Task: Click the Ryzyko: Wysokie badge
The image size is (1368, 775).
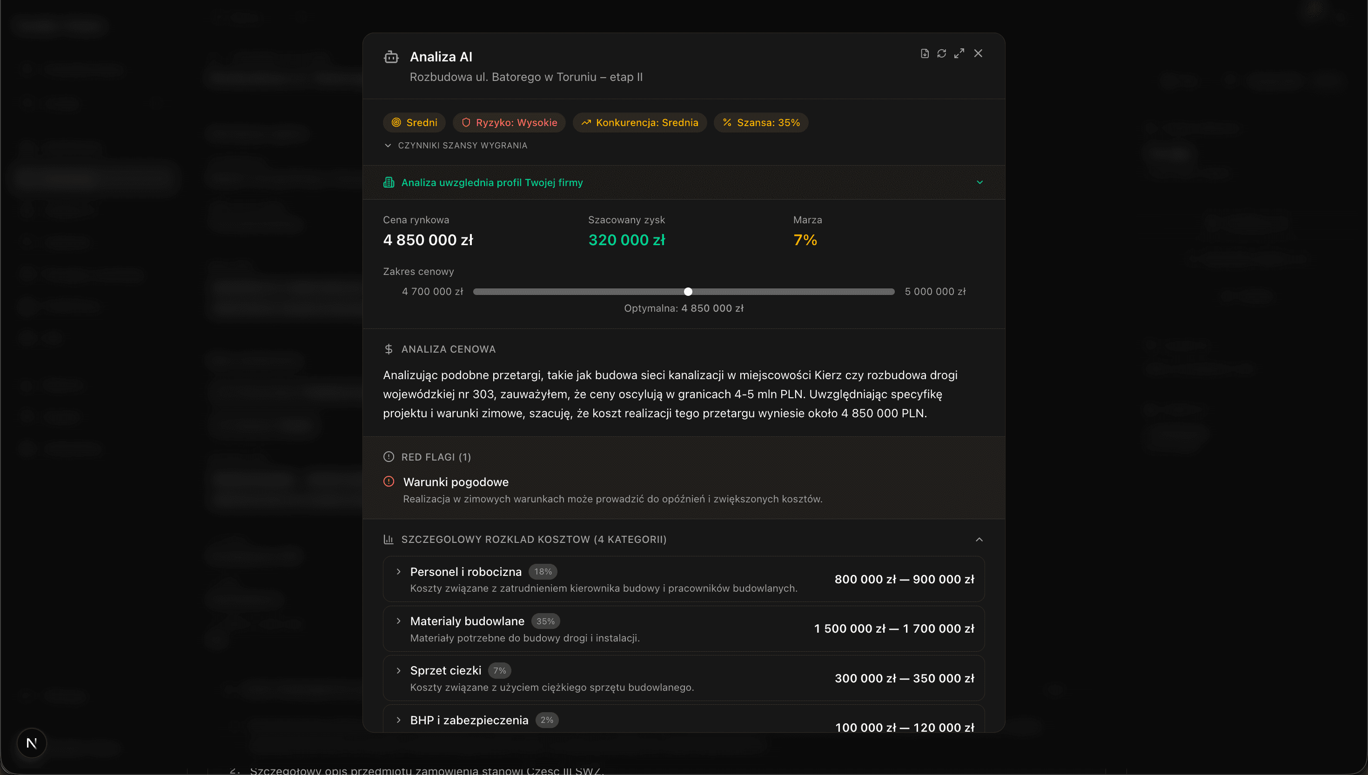Action: pos(510,122)
